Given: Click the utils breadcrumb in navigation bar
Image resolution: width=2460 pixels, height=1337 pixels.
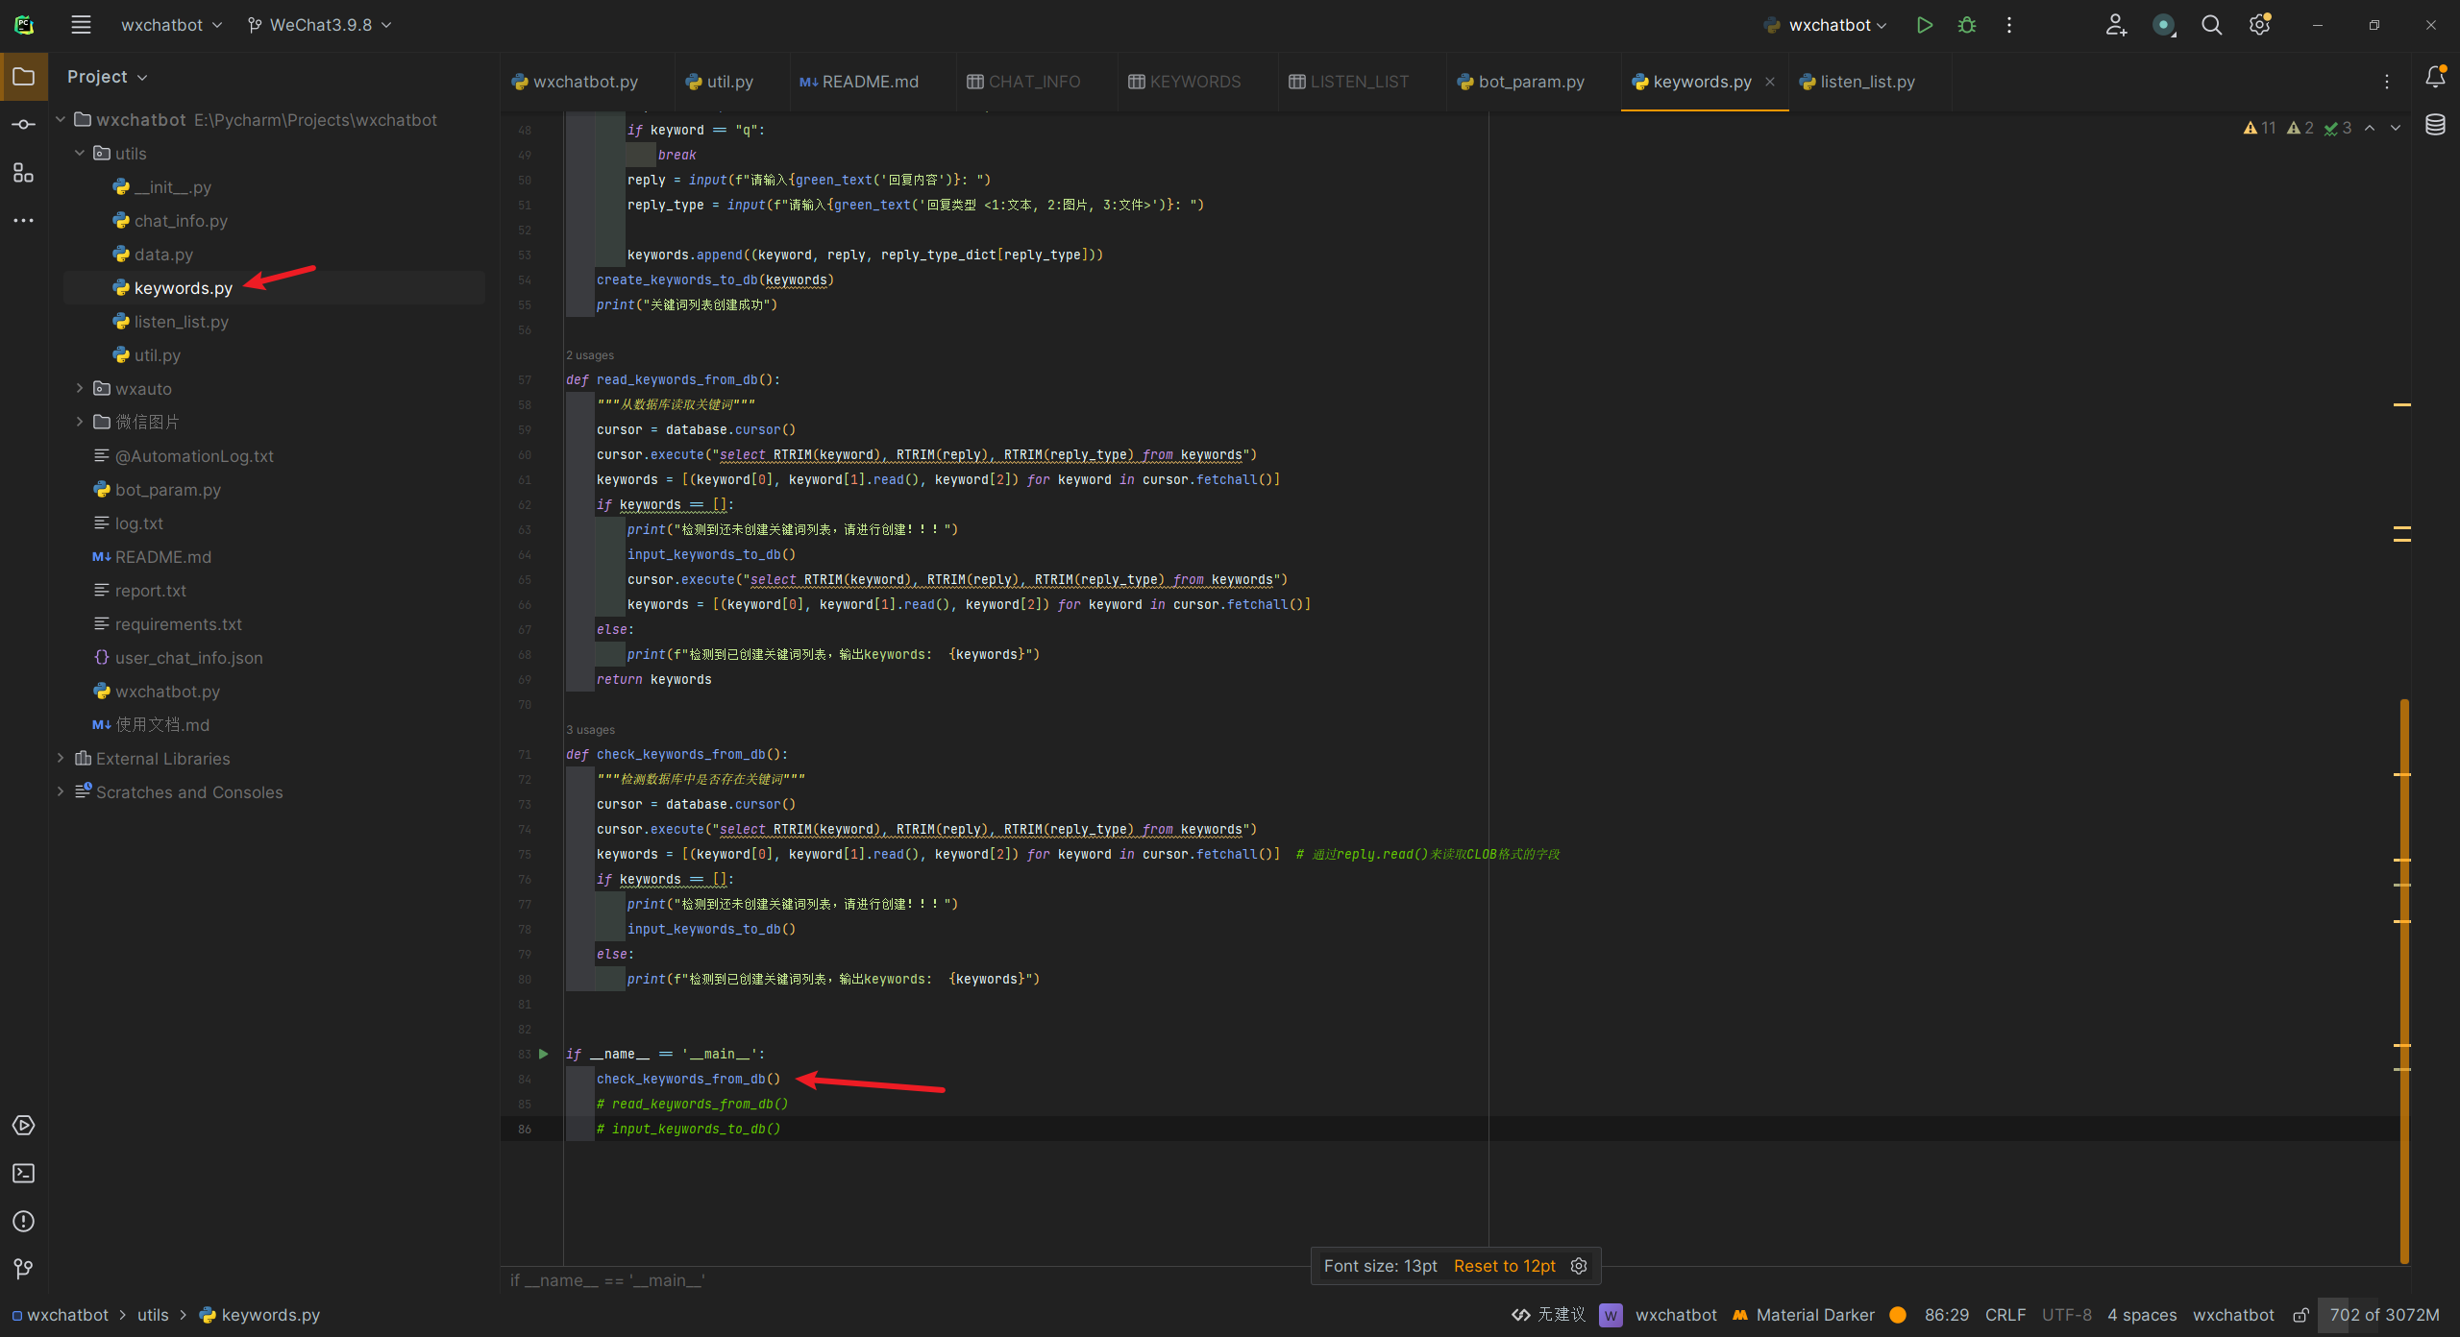Looking at the screenshot, I should point(153,1315).
